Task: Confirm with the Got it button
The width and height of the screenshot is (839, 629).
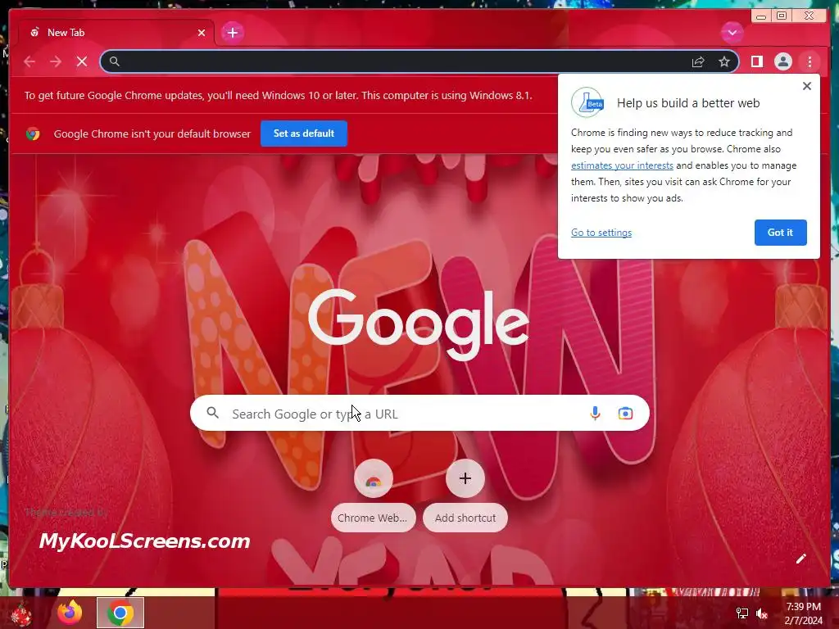Action: tap(780, 233)
